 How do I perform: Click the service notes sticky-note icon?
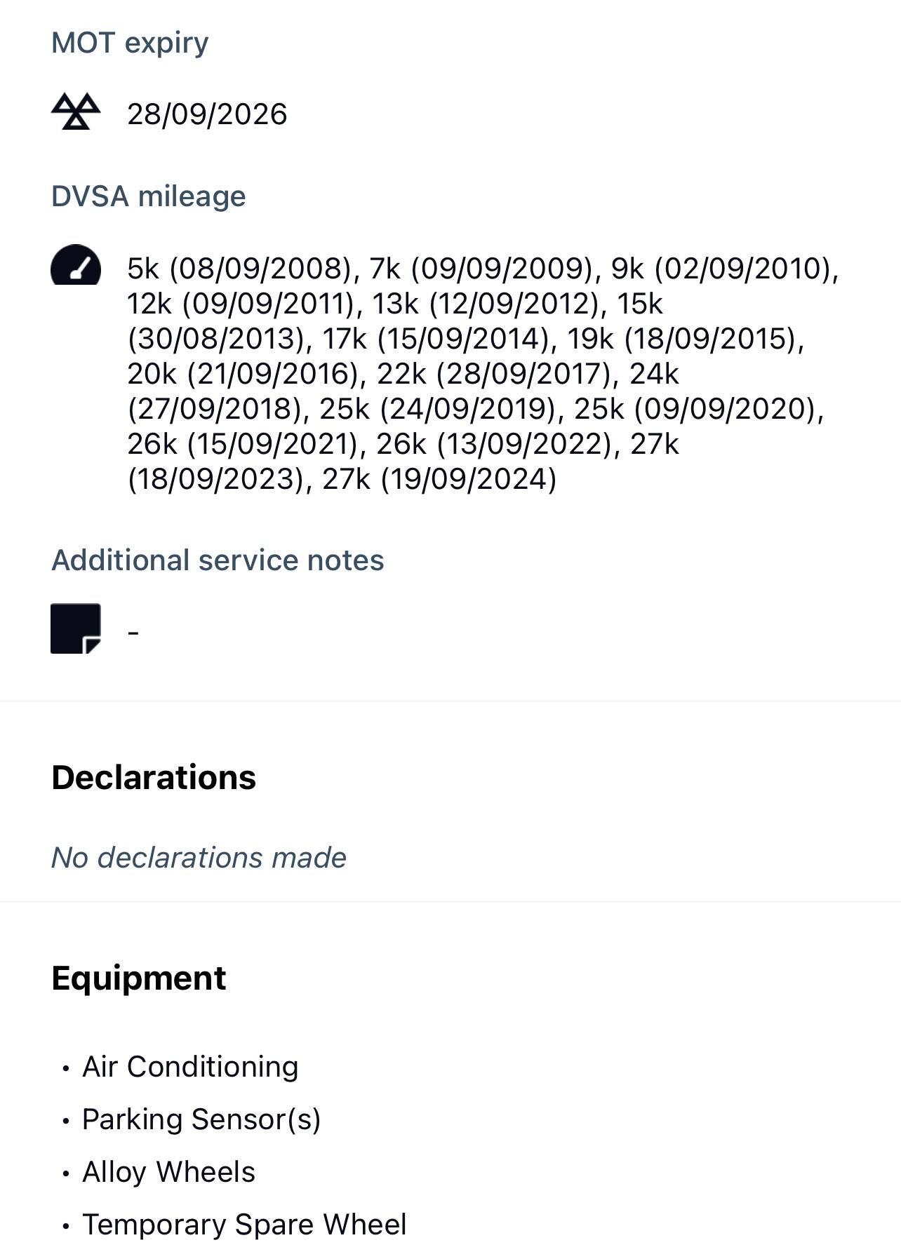76,628
